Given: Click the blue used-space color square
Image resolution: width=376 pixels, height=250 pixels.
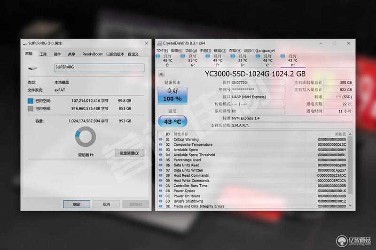Looking at the screenshot, I should 31,101.
